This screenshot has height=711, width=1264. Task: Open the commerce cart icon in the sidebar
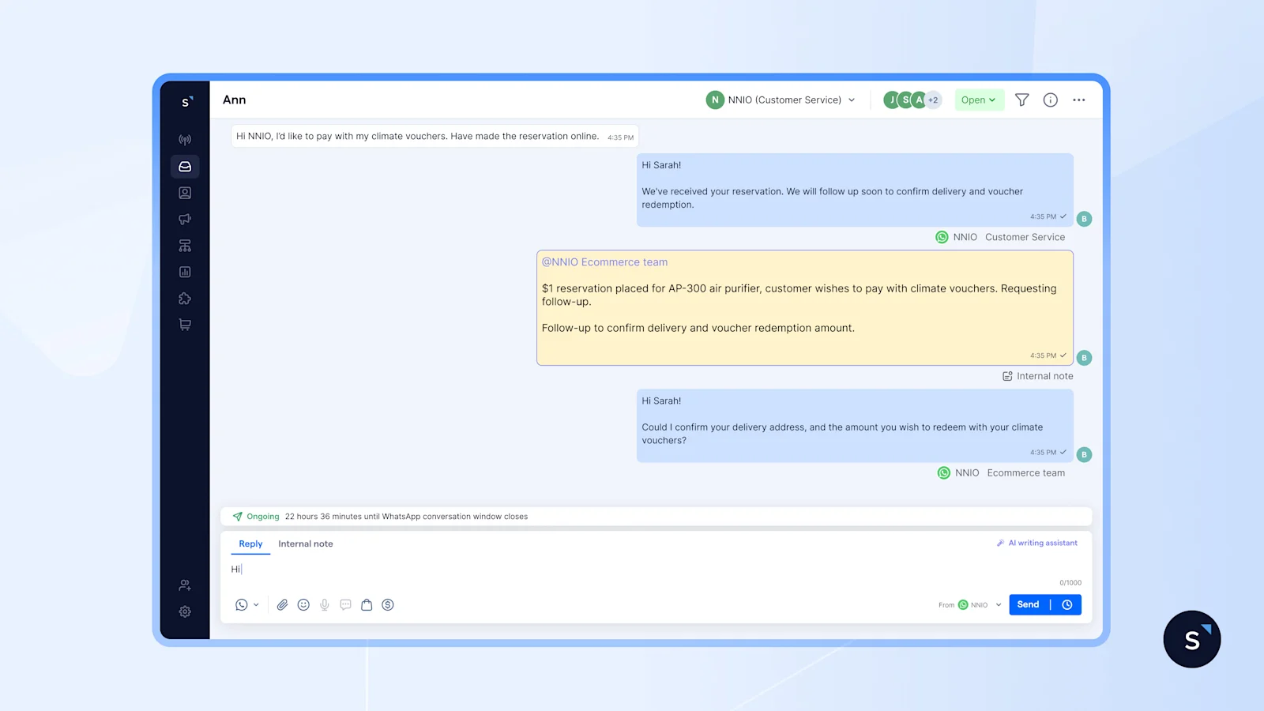[x=185, y=325]
